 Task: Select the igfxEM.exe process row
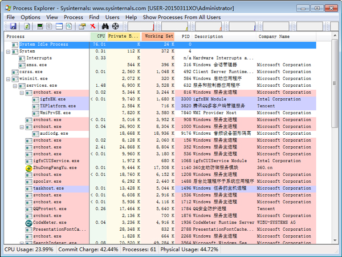point(160,99)
